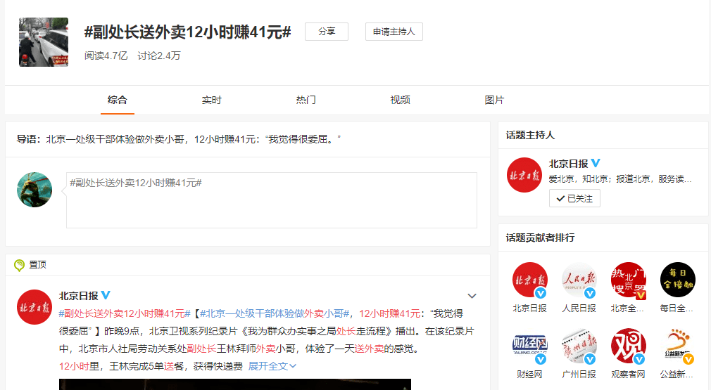Click 北京日报 avatar on pinned post
Viewport: 711px width, 390px height.
(x=34, y=306)
